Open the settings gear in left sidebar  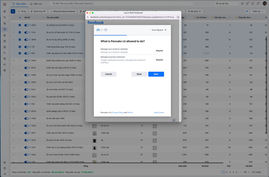[x=5, y=70]
